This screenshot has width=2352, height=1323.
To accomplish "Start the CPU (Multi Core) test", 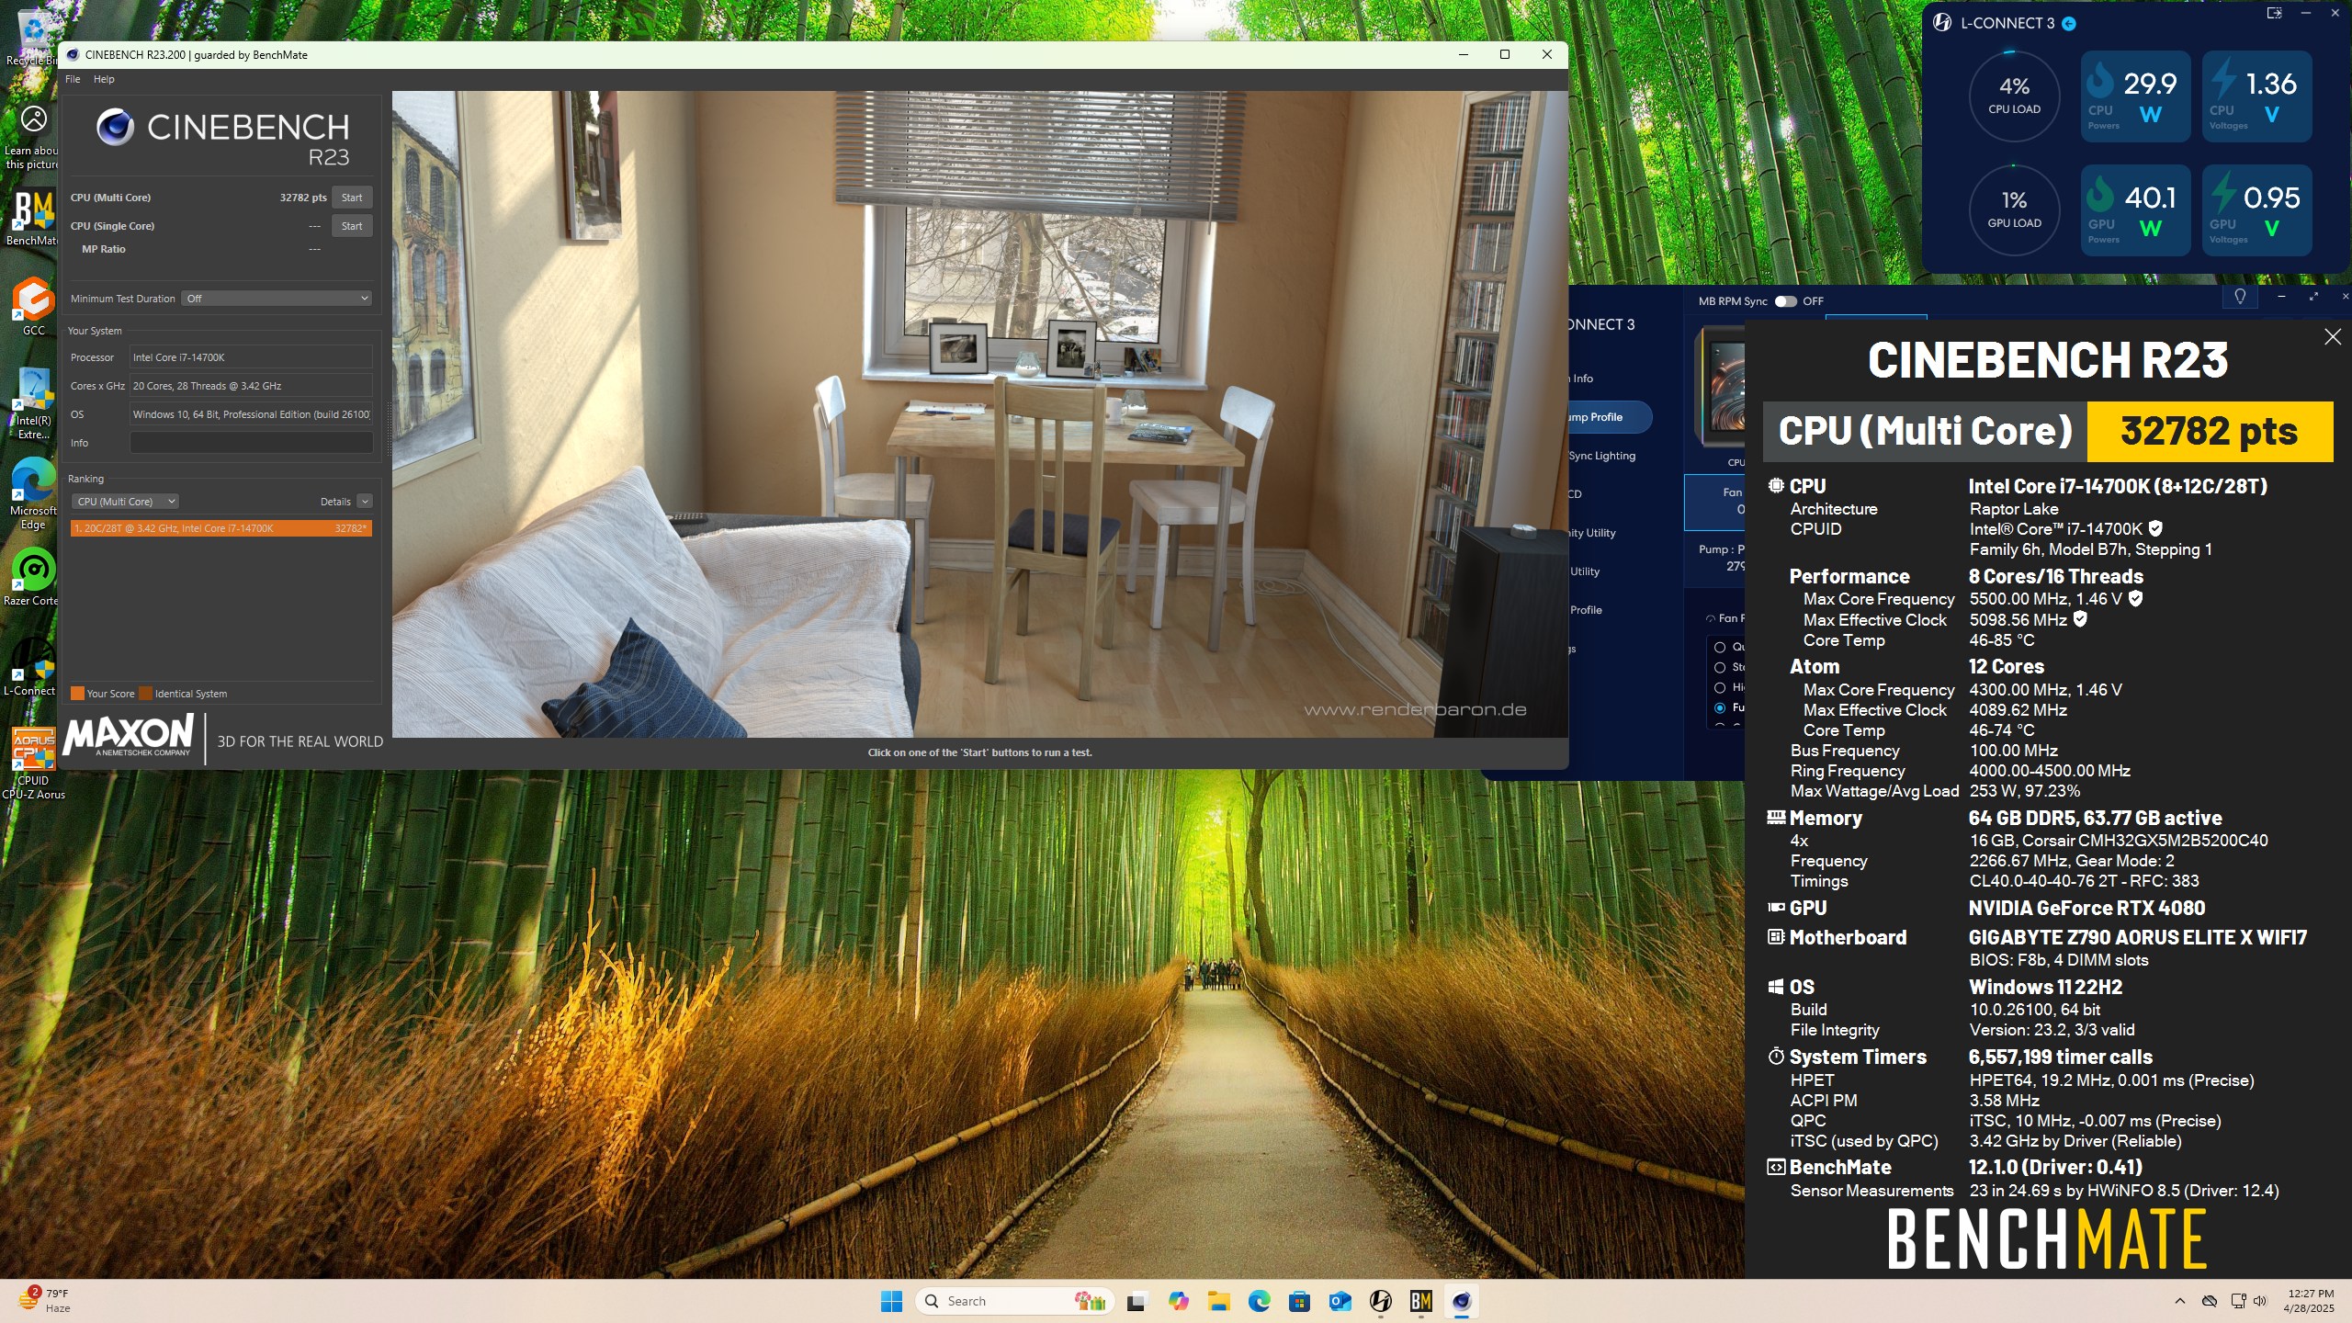I will pyautogui.click(x=352, y=198).
